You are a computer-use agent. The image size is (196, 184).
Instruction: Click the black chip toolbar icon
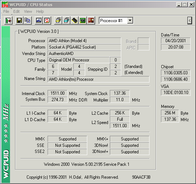[x=74, y=20]
